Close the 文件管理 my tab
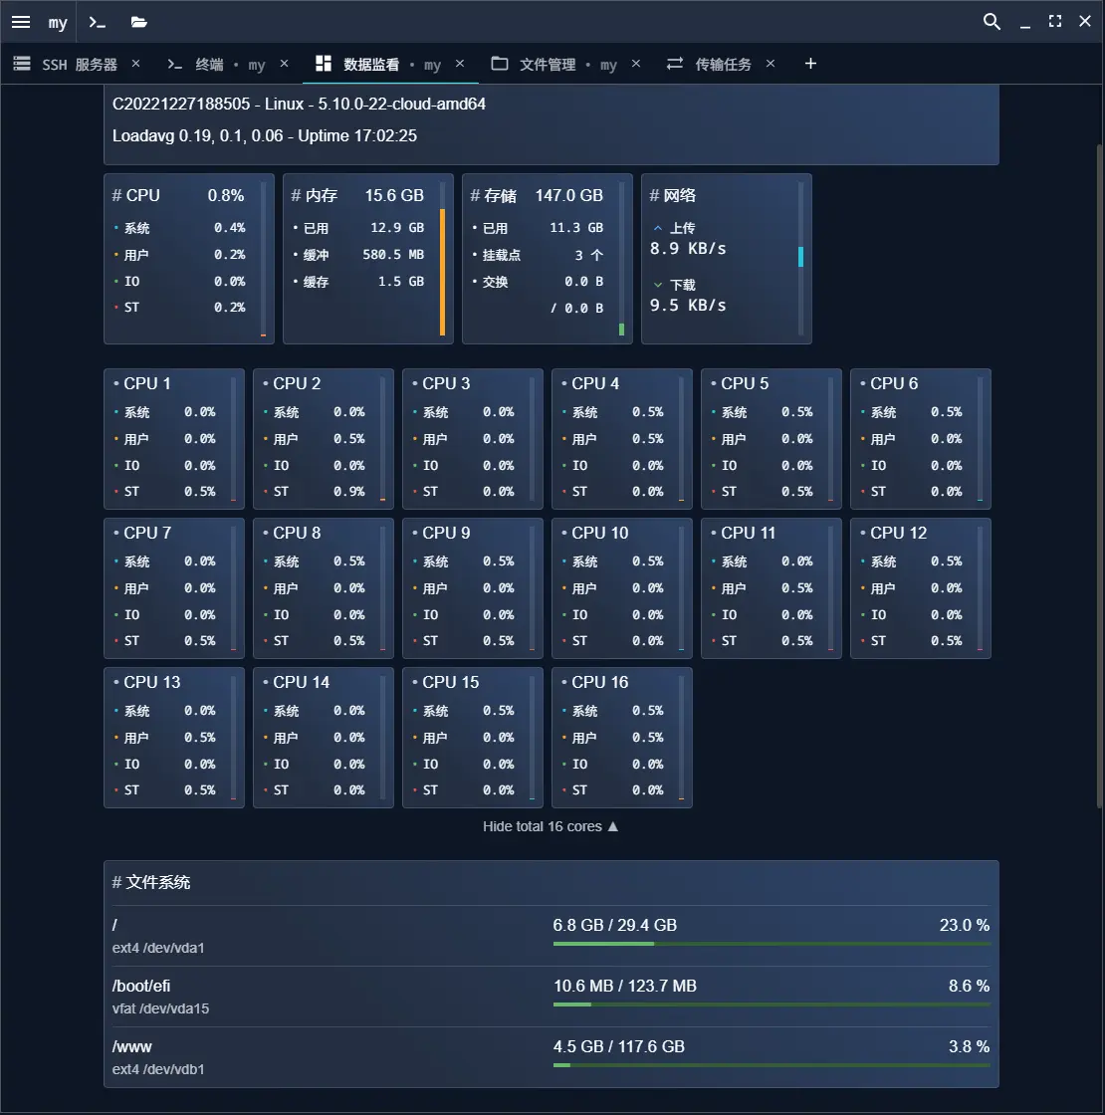Screen dimensions: 1105x1115 point(636,64)
